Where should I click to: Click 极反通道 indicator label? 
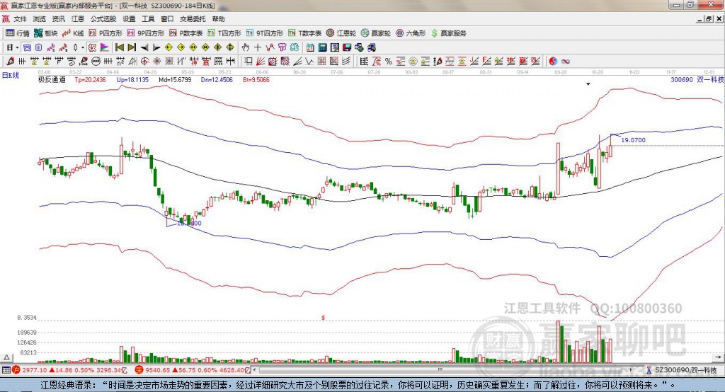[52, 79]
